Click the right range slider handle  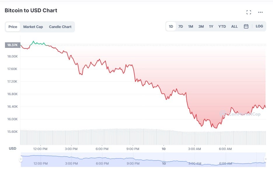265,159
